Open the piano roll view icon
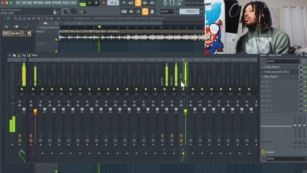The height and width of the screenshot is (173, 307). pos(124,12)
